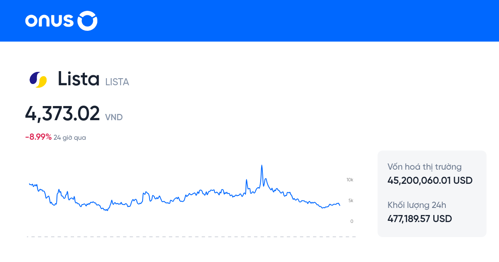Viewport: 499px width, 262px height.
Task: Click the "Vốn hoá thị trường" label
Action: pyautogui.click(x=425, y=167)
